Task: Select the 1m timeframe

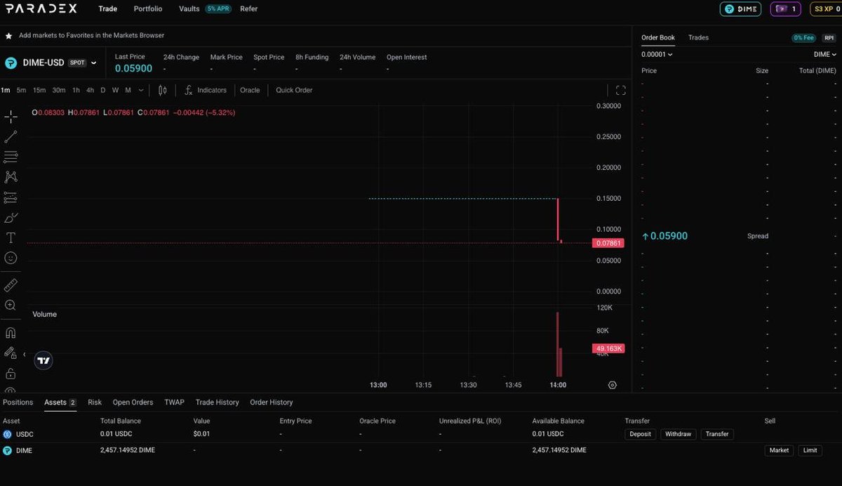Action: (6, 90)
